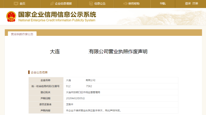Click the date value 2020年02月05日
Viewport: 206px width, 115px height.
click(x=75, y=98)
